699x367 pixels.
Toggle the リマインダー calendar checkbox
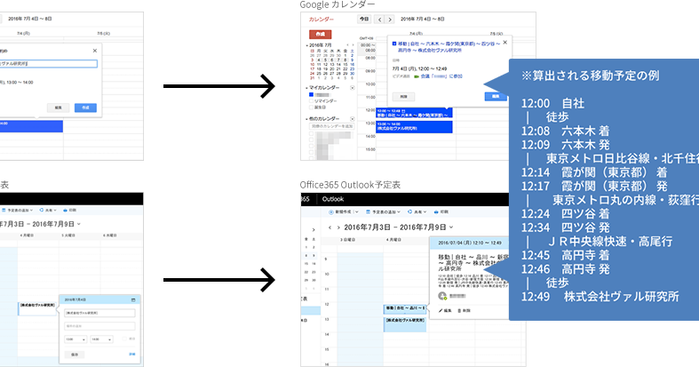[x=311, y=100]
